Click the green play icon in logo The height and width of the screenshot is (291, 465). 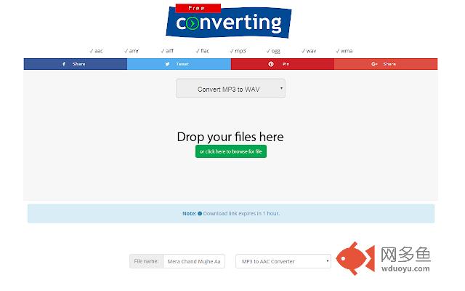point(193,23)
